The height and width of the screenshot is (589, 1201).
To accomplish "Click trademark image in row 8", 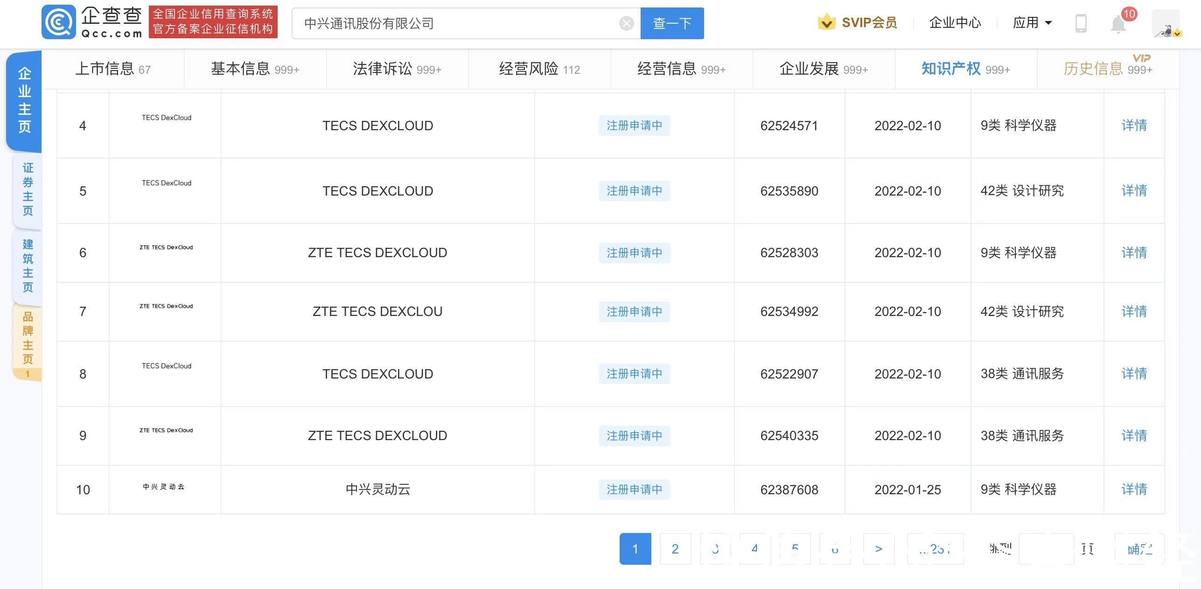I will (167, 366).
